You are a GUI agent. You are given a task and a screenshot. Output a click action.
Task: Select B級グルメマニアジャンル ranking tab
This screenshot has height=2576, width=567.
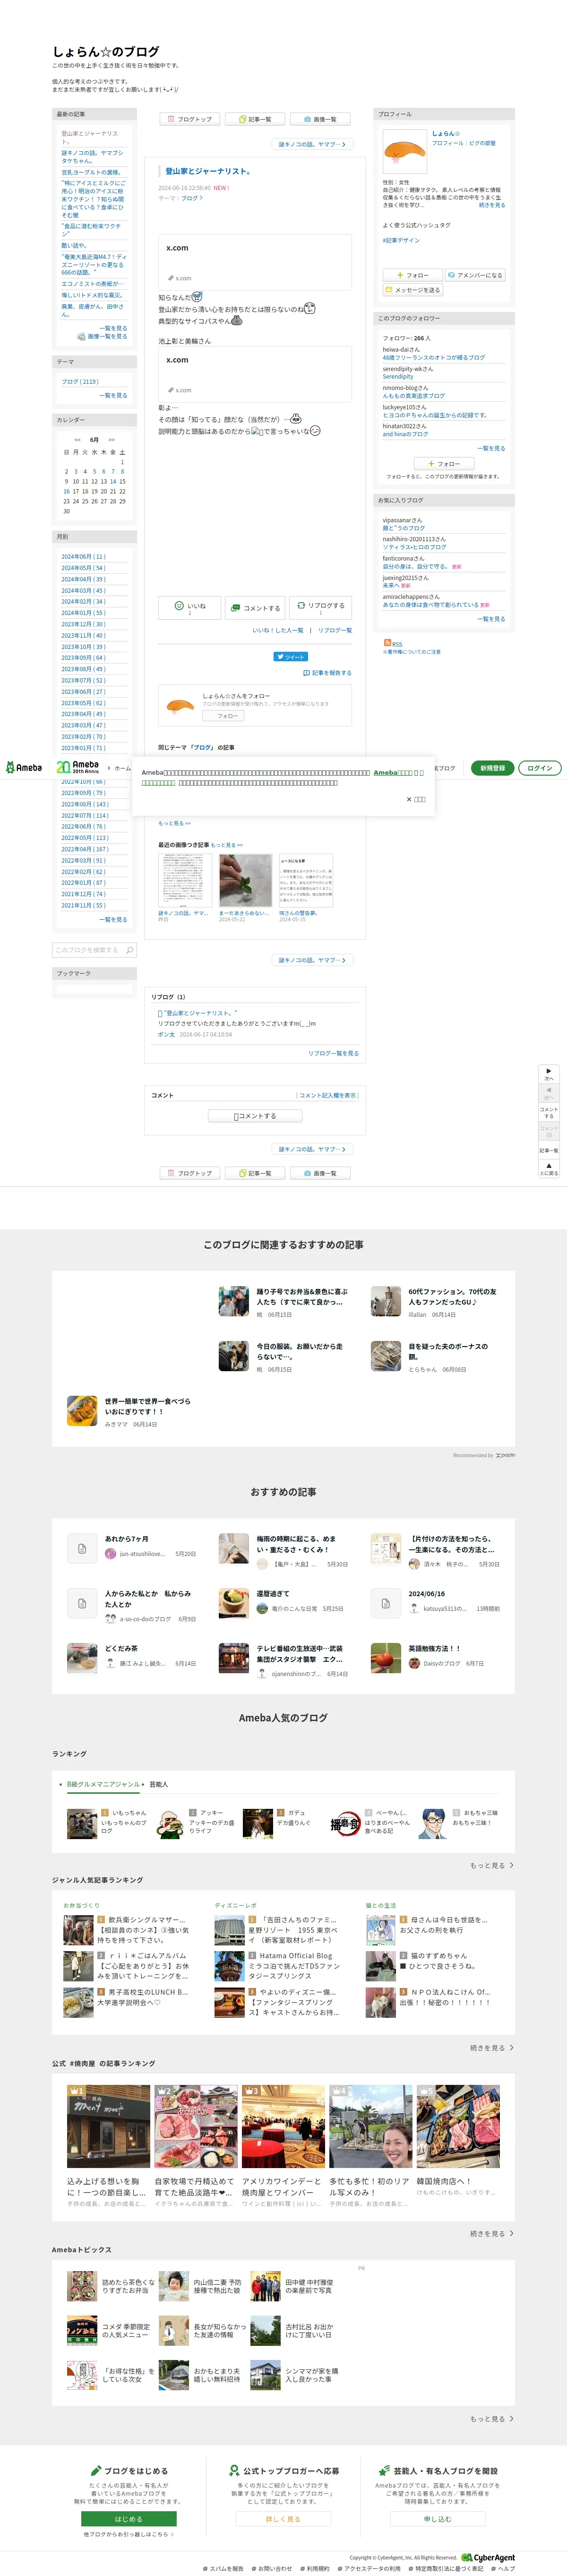coord(103,1784)
